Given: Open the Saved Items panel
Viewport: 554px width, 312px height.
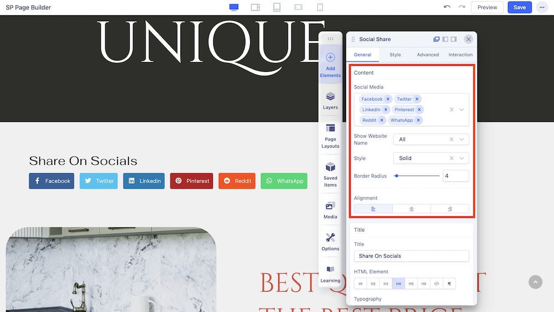Looking at the screenshot, I should click(330, 174).
